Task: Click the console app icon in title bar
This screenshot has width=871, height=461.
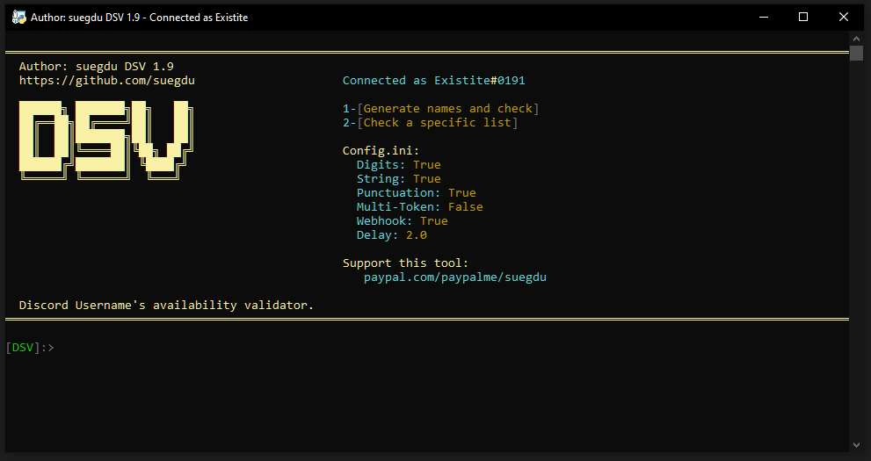Action: point(18,17)
